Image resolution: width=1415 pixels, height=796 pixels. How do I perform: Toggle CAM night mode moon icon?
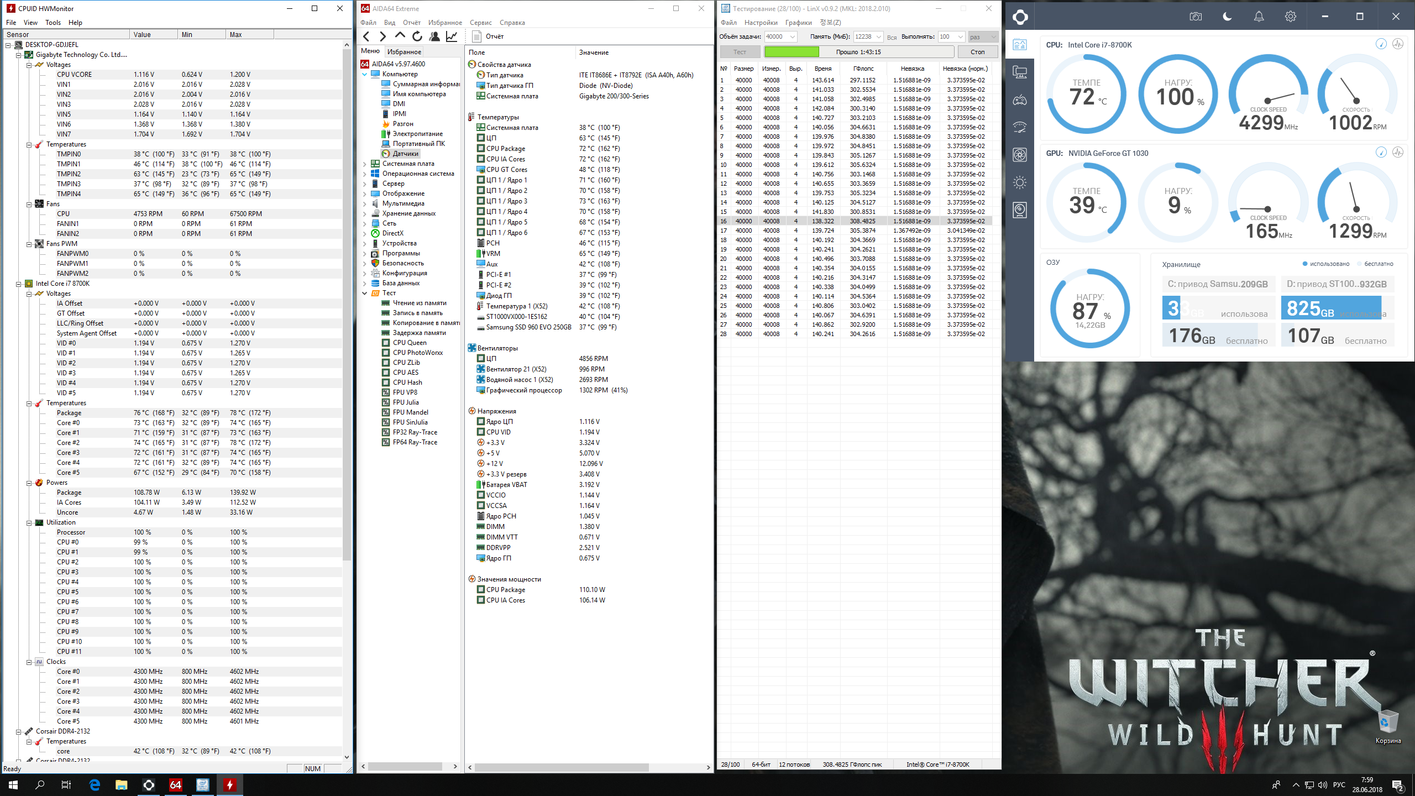tap(1227, 17)
